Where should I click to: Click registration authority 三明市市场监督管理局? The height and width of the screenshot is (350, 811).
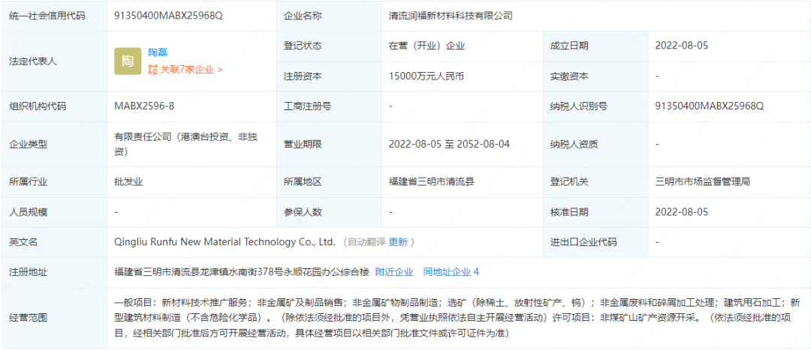click(703, 182)
